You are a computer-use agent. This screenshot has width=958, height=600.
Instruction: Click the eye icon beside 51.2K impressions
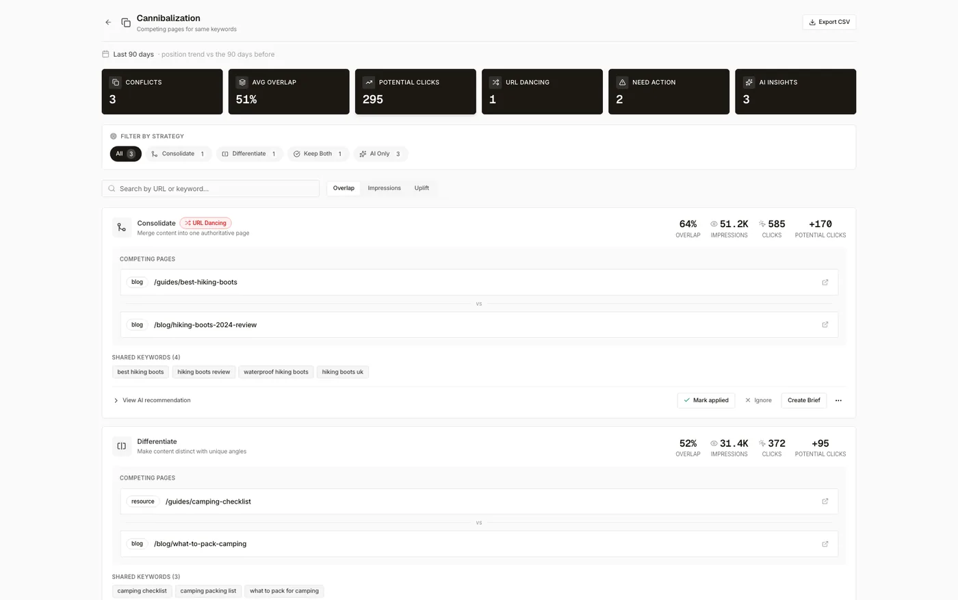(714, 224)
